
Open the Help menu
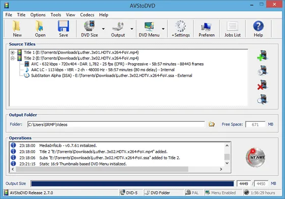[x=104, y=15]
